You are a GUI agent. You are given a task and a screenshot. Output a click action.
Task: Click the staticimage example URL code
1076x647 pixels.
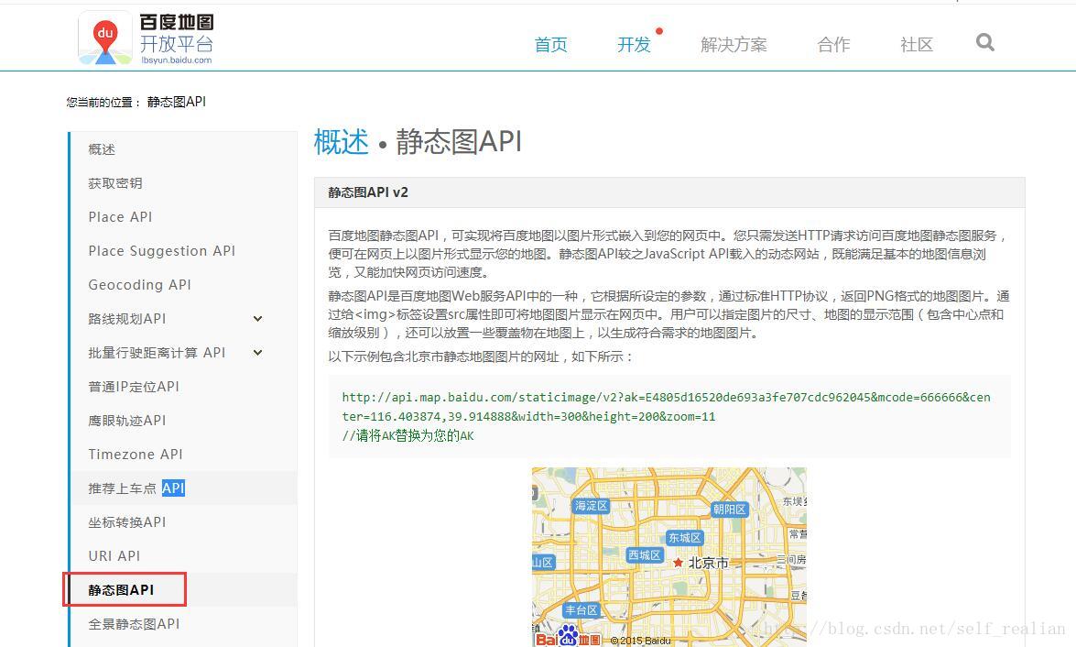coord(667,407)
